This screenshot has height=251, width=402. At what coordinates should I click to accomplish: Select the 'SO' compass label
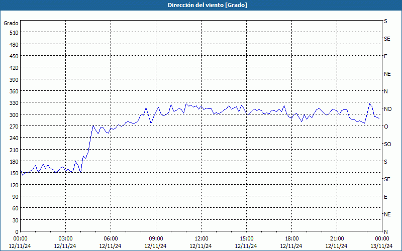click(387, 144)
